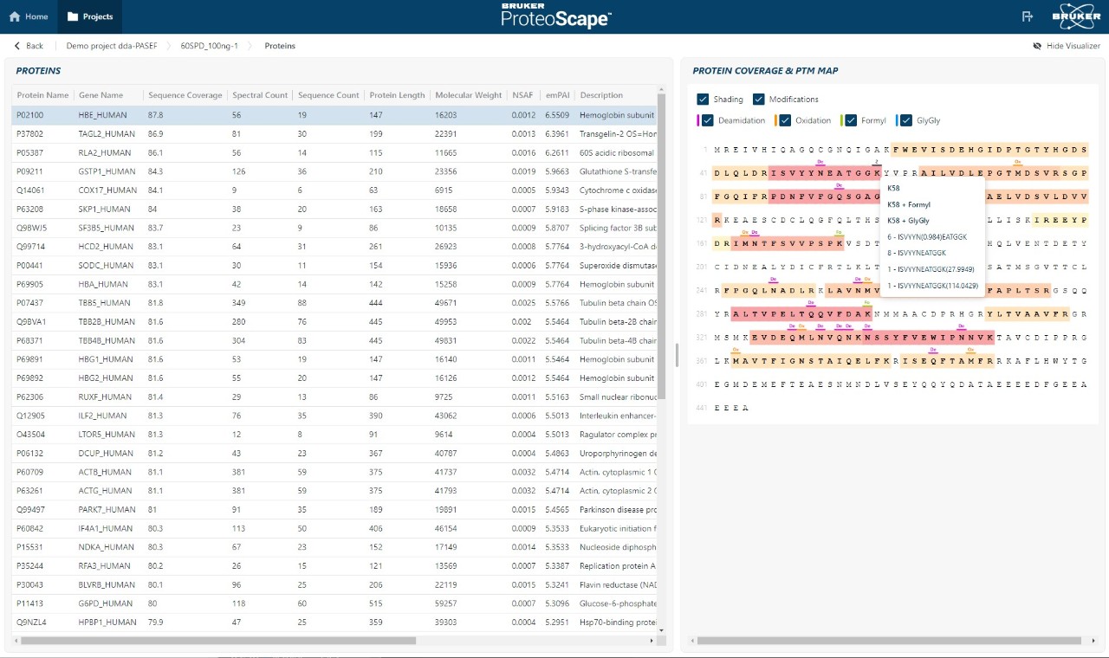The height and width of the screenshot is (658, 1109).
Task: Select protein row P05387 RLA2_HUMAN
Action: click(x=334, y=152)
